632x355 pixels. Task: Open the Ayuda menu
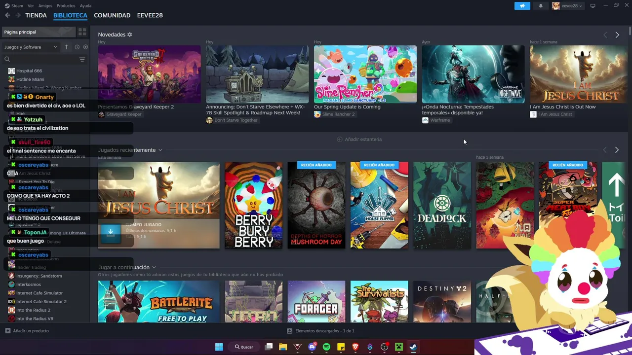(85, 6)
